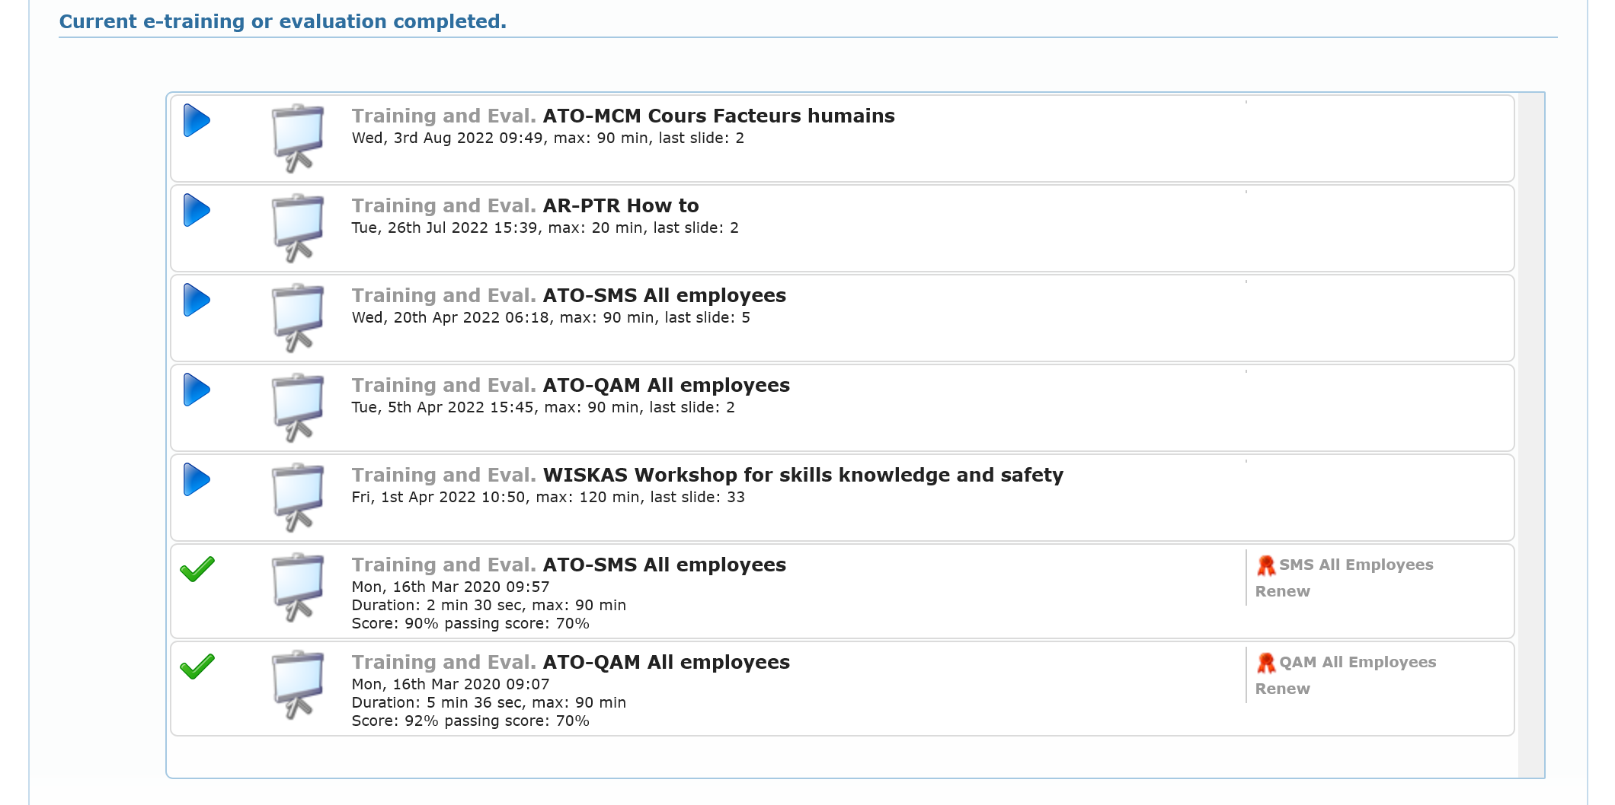Viewport: 1615px width, 805px height.
Task: Renew the QAM All Employees certificate
Action: (1282, 689)
